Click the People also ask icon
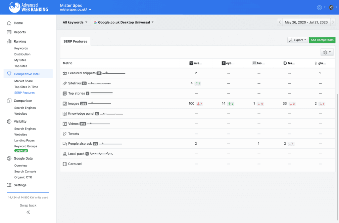Image resolution: width=339 pixels, height=223 pixels. pos(65,144)
